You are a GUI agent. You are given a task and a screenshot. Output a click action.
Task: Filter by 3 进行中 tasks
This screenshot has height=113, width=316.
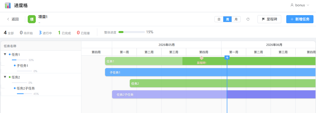point(45,33)
